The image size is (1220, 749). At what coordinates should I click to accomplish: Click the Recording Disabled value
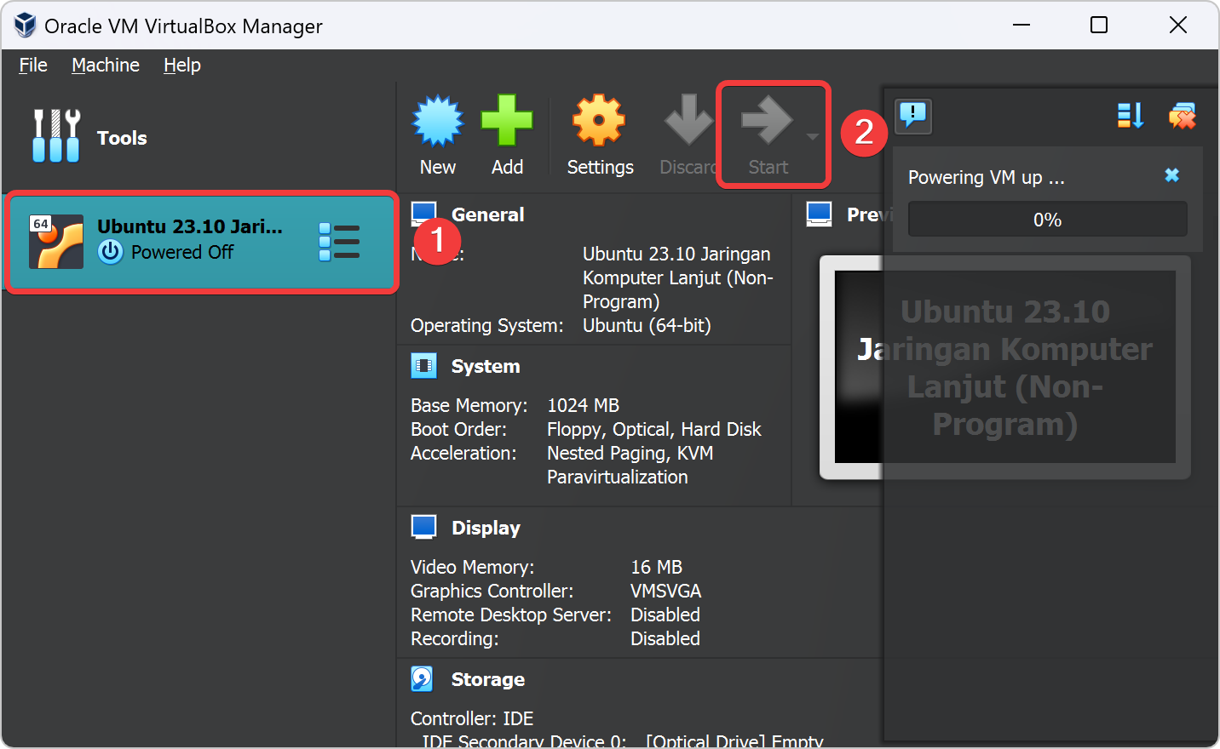(x=665, y=638)
